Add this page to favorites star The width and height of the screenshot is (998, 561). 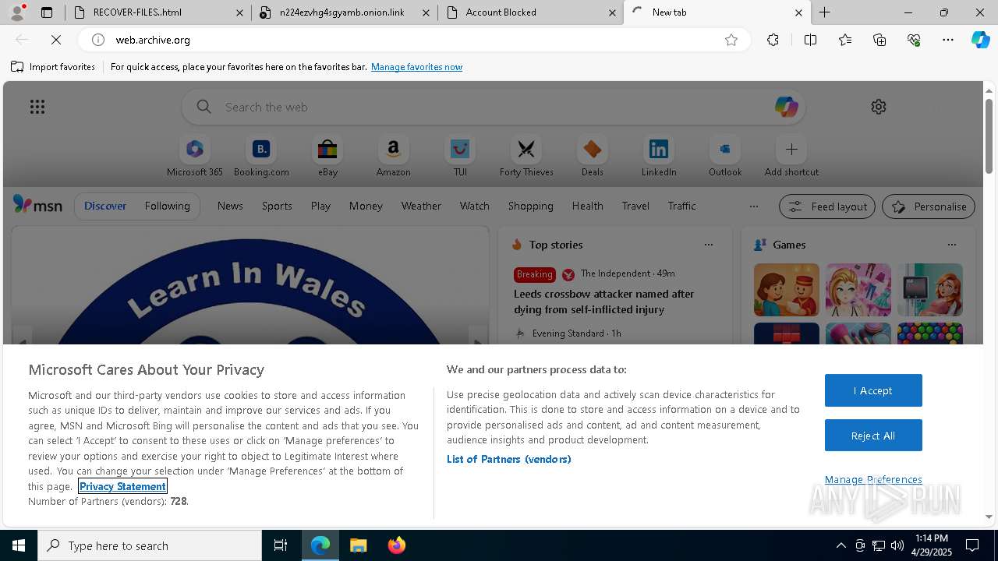click(731, 40)
